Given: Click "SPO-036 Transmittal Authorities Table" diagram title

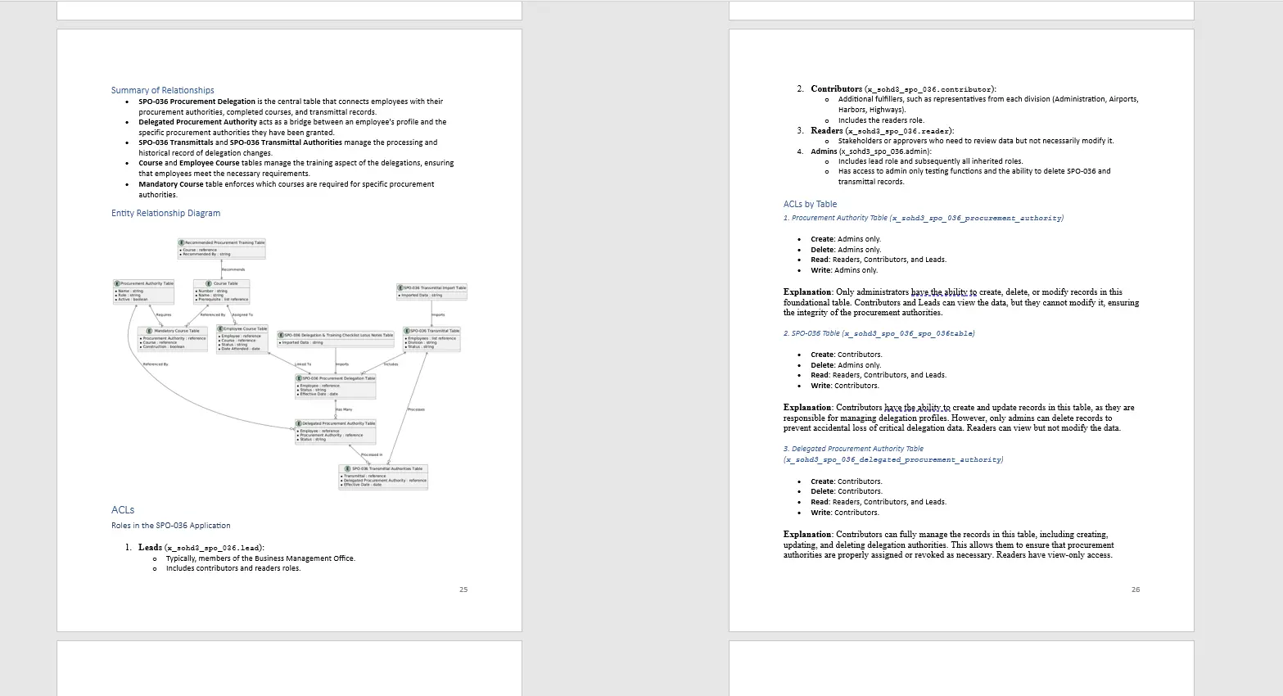Looking at the screenshot, I should point(387,468).
